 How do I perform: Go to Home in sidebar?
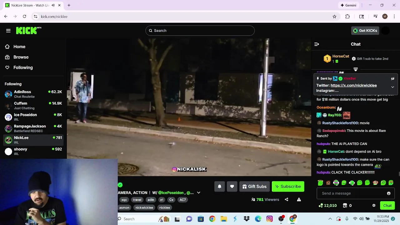point(19,47)
